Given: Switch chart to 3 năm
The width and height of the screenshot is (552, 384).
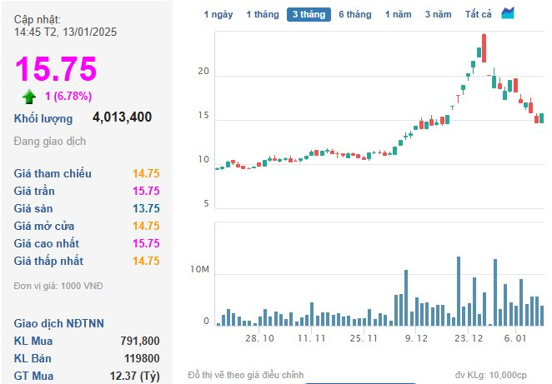Looking at the screenshot, I should tap(438, 14).
